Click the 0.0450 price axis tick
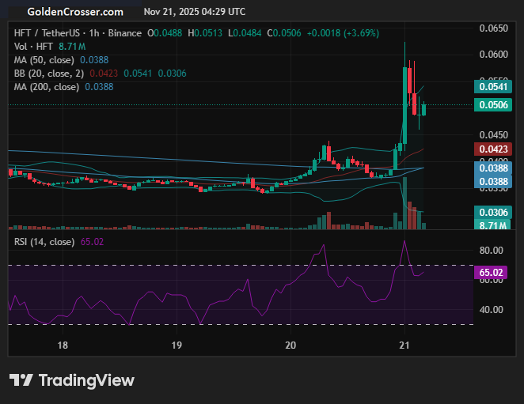 494,135
